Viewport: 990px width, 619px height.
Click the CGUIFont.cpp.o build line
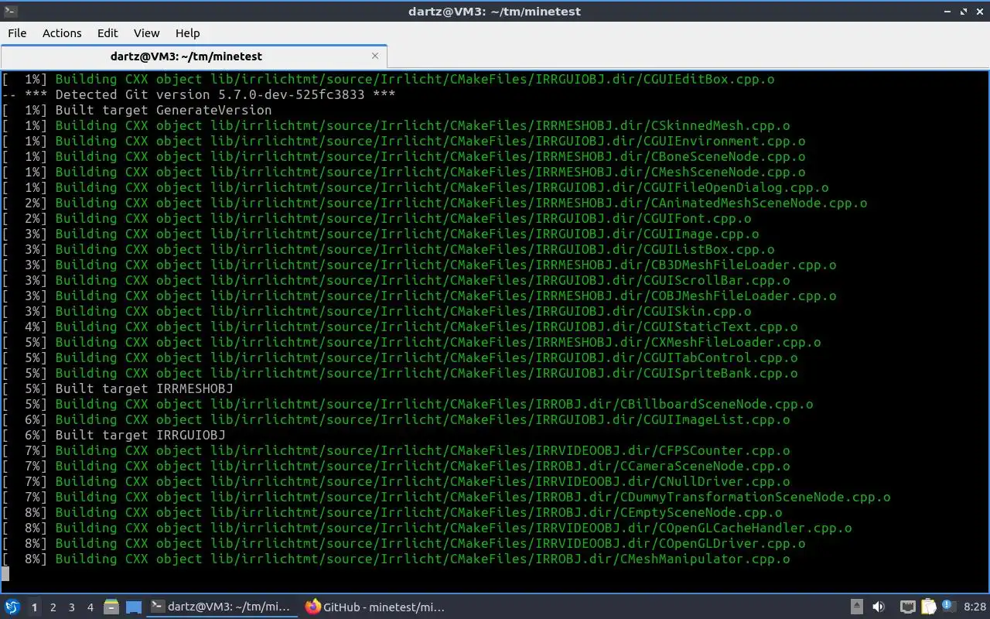pyautogui.click(x=377, y=218)
